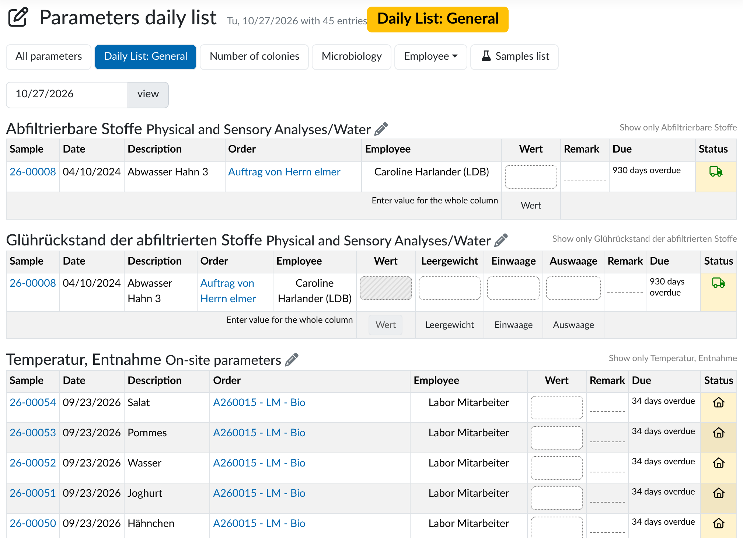The image size is (743, 538).
Task: Click house status icon for sample 26-00053
Action: pos(719,433)
